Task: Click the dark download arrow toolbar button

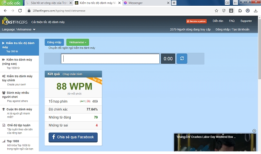Action: [x=231, y=11]
